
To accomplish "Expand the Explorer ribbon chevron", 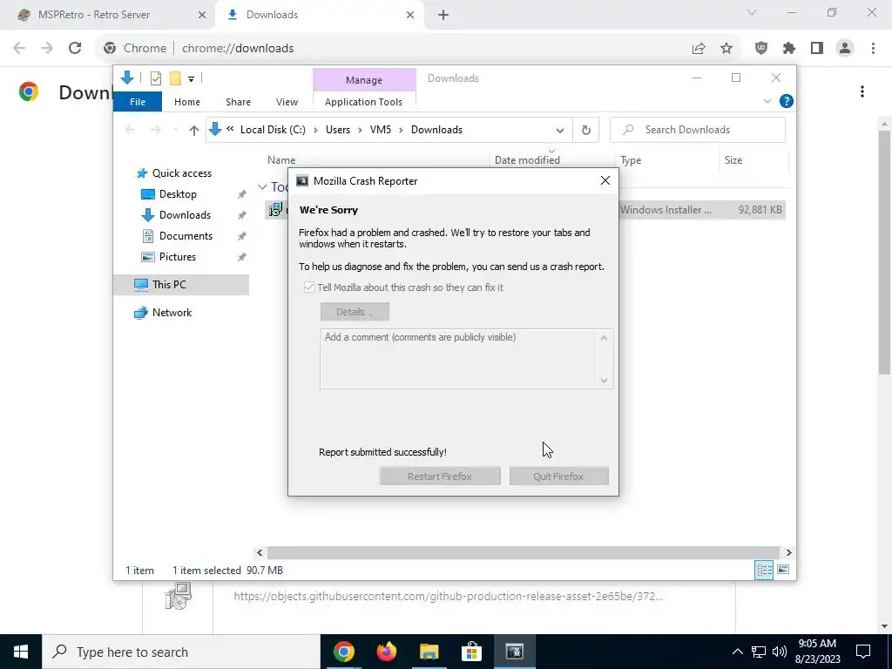I will (x=767, y=101).
